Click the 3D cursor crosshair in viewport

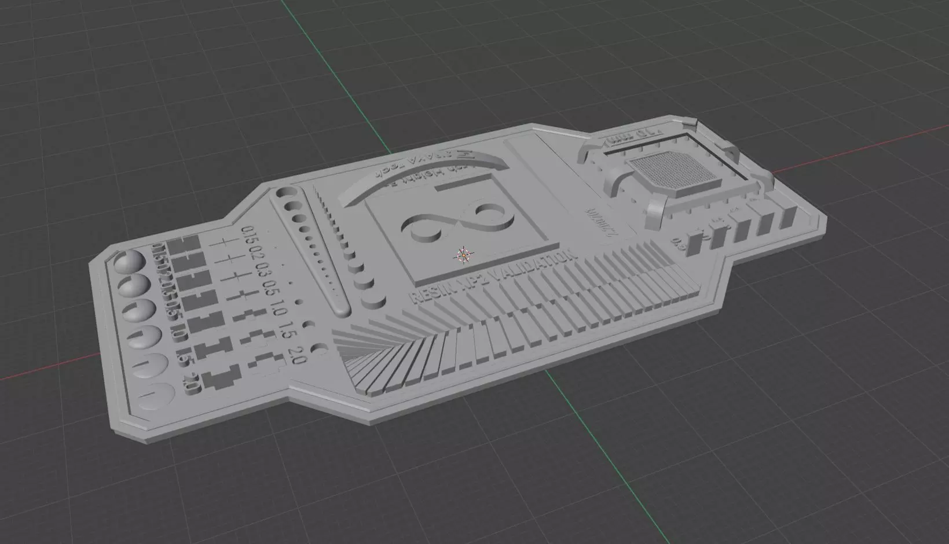point(463,255)
